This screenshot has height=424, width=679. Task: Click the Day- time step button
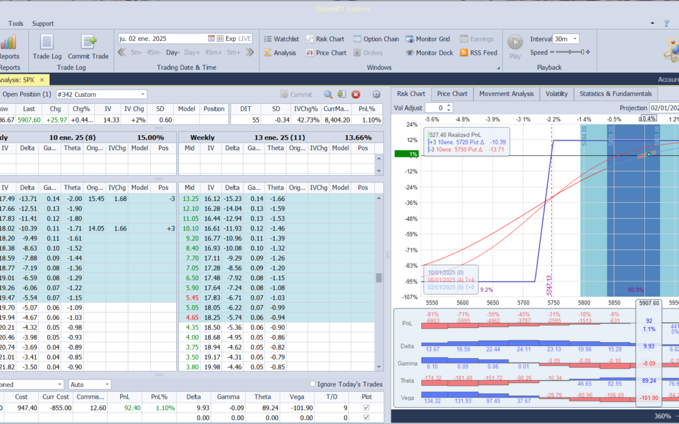(173, 53)
